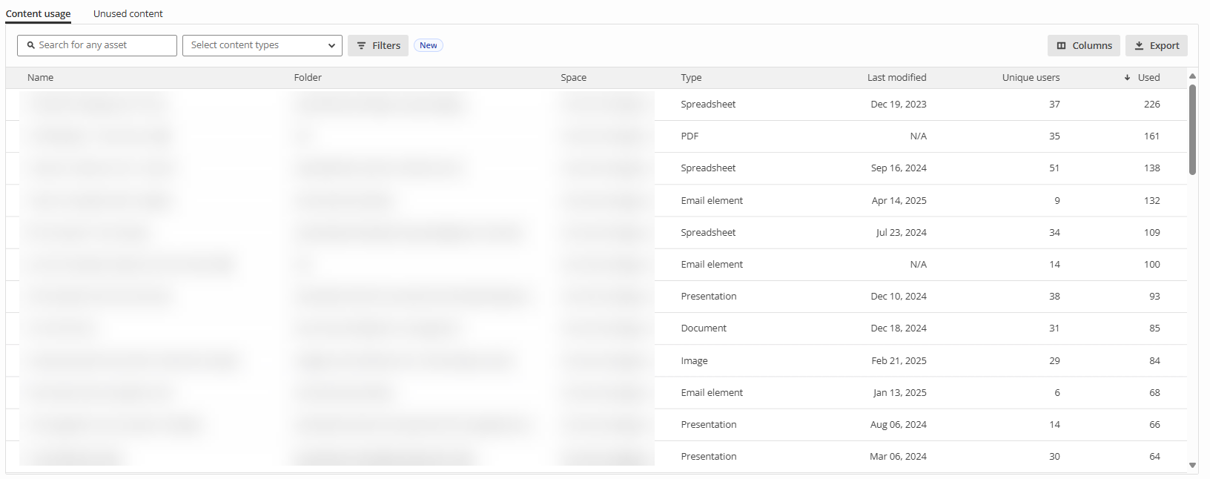
Task: Click the Filters funnel icon
Action: [362, 46]
